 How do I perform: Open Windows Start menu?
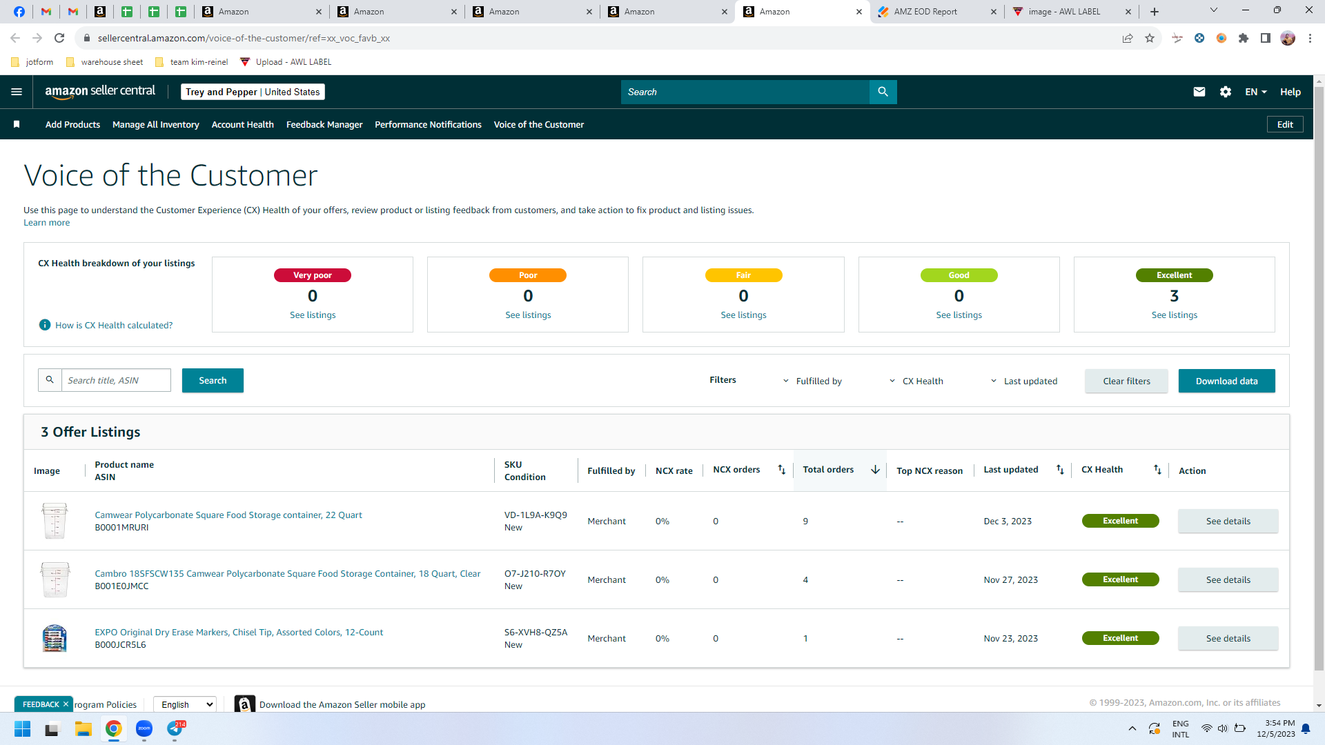pos(23,728)
